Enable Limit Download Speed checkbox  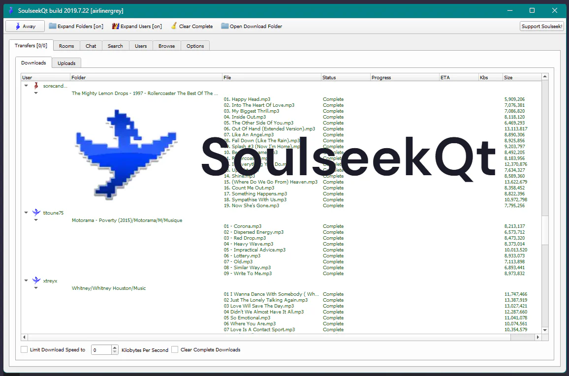[x=24, y=349]
